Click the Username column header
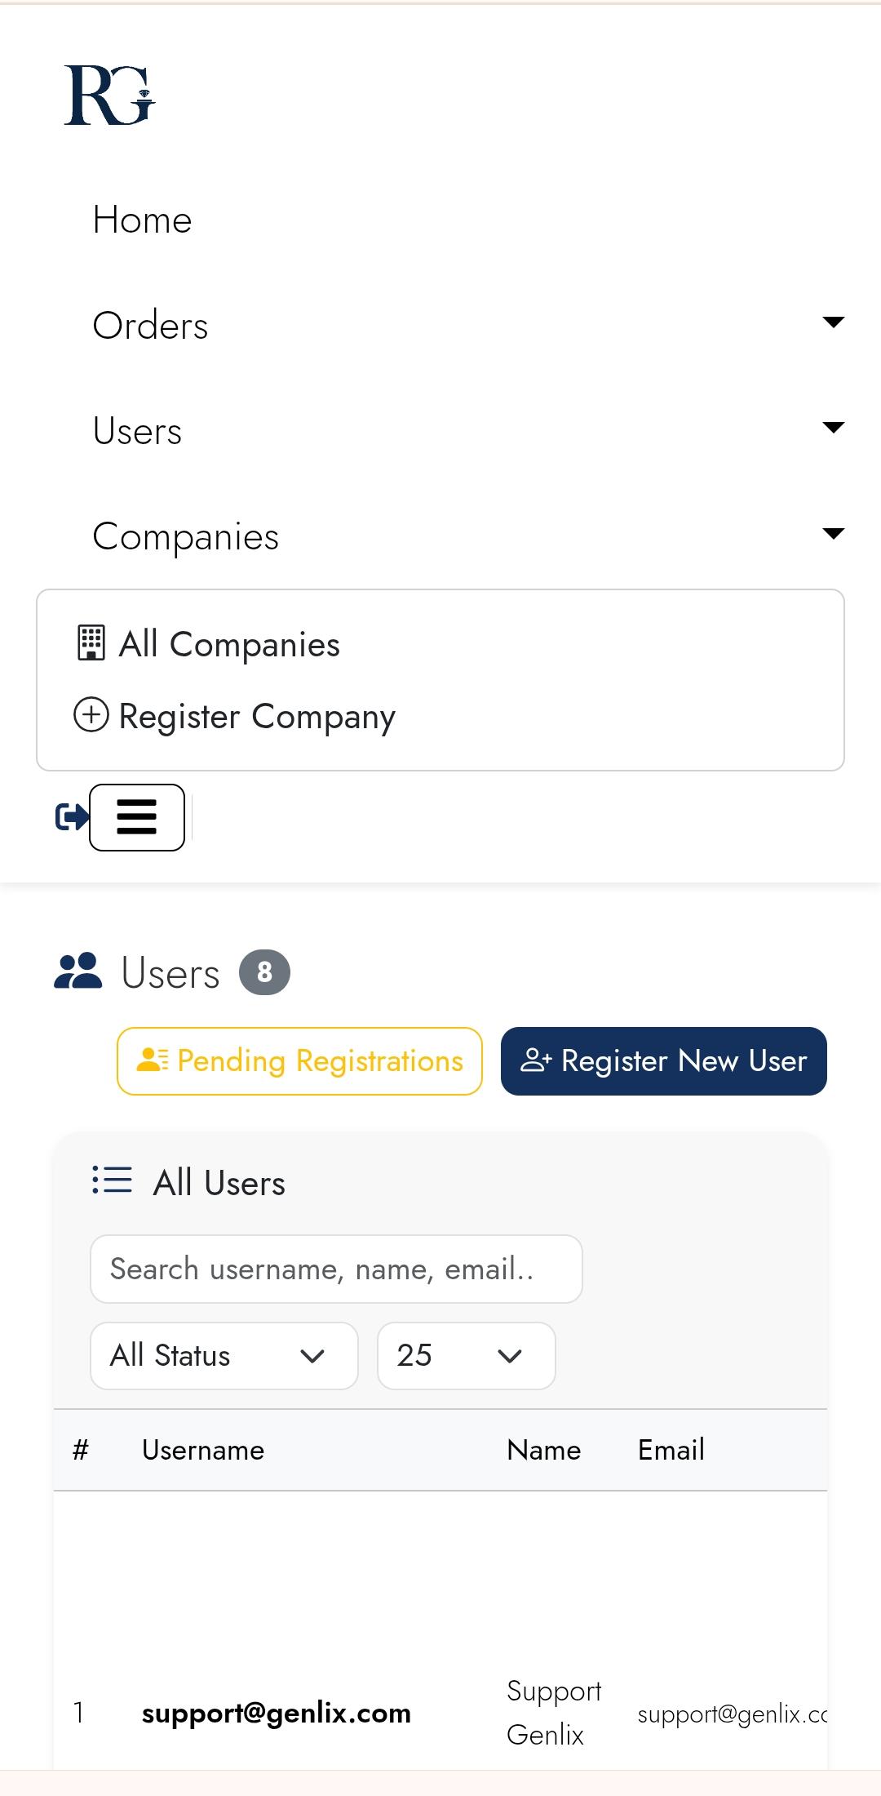This screenshot has height=1796, width=881. click(x=203, y=1450)
